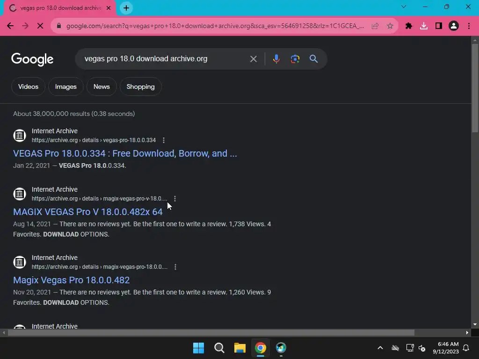Open Magix Vegas Pro 18.0.0.482 link
The image size is (479, 359).
coord(71,280)
